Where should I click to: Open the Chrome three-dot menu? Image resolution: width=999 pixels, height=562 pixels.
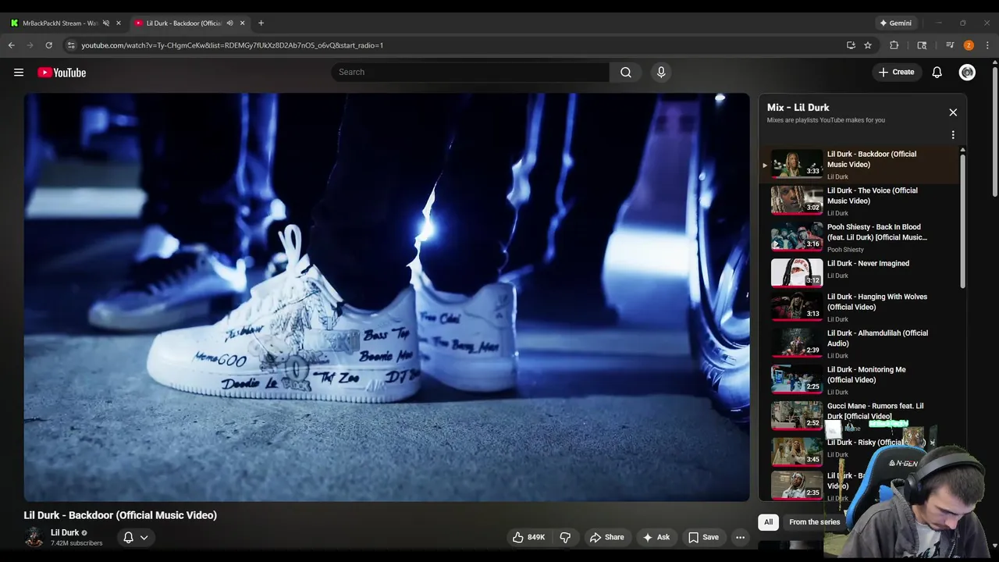coord(987,45)
